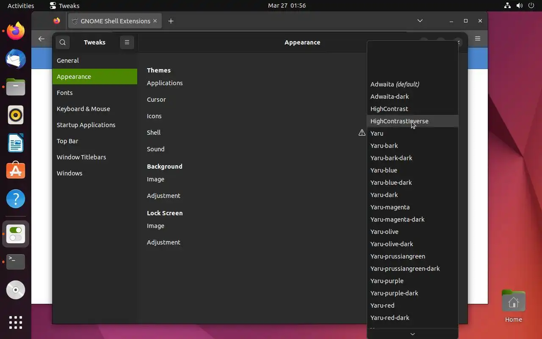Open the Firefox tab list dropdown

[420, 21]
